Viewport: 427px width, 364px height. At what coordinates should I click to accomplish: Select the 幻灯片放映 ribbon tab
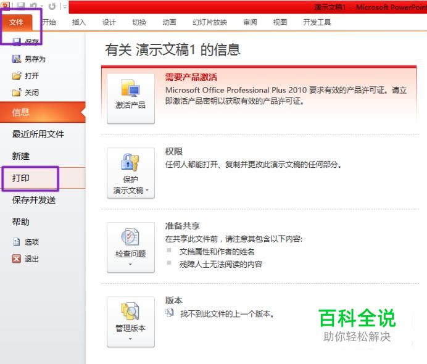pyautogui.click(x=210, y=22)
